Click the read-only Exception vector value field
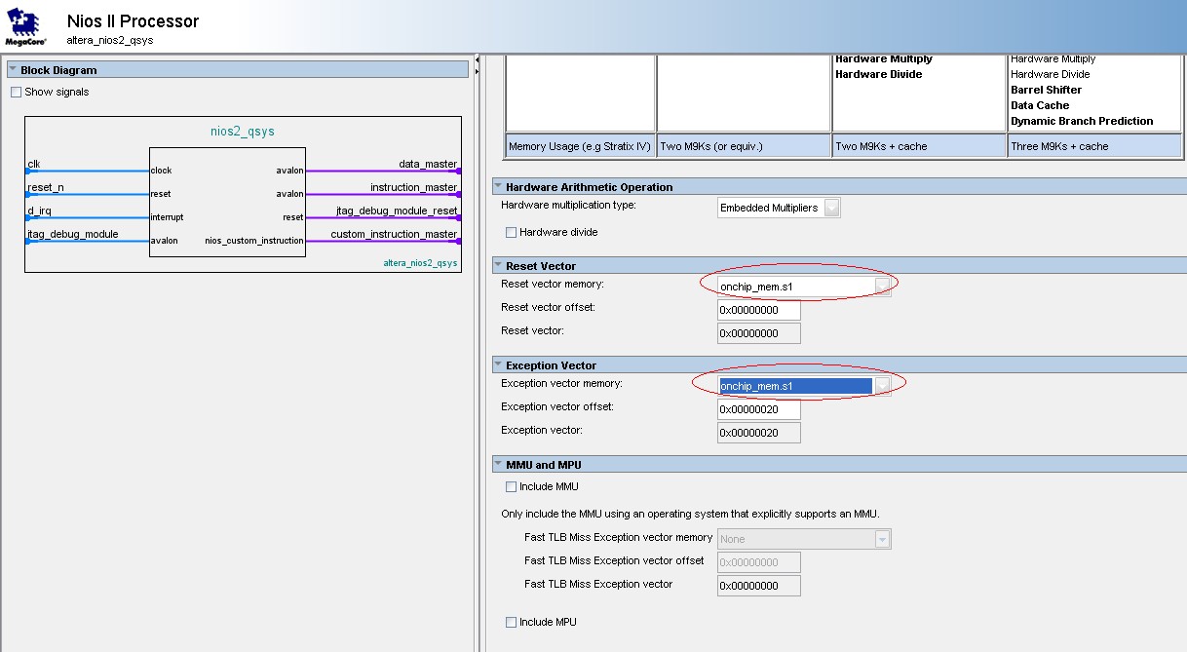Viewport: 1187px width, 652px height. [x=759, y=433]
